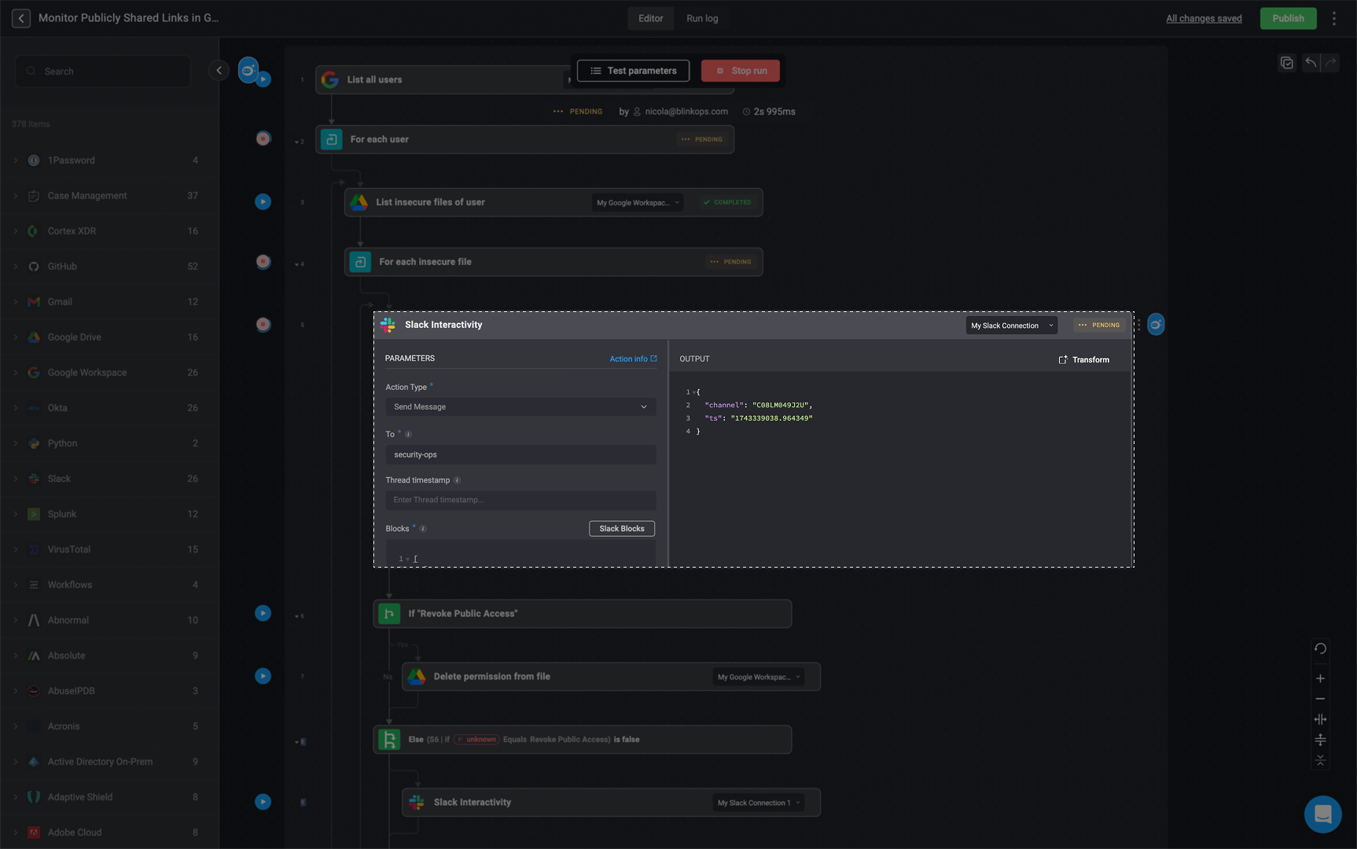This screenshot has width=1357, height=849.
Task: Click the info icon next to To
Action: tap(408, 434)
